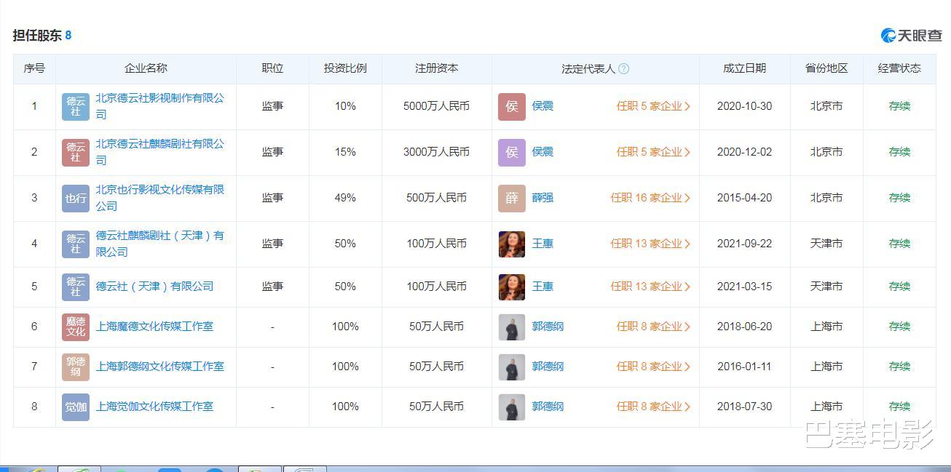
Task: Click the 也行 logo of 北京也行影视文化传媒
Action: click(76, 198)
